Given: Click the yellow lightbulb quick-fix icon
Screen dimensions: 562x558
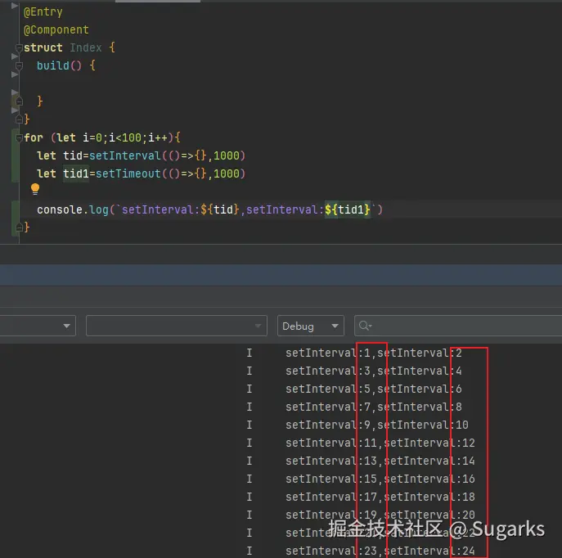Looking at the screenshot, I should click(35, 189).
